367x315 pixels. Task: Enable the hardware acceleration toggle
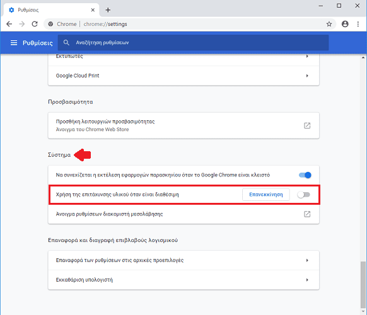(x=303, y=195)
